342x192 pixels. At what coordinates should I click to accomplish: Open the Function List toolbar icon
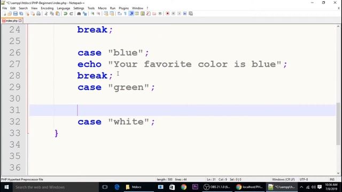[149, 14]
